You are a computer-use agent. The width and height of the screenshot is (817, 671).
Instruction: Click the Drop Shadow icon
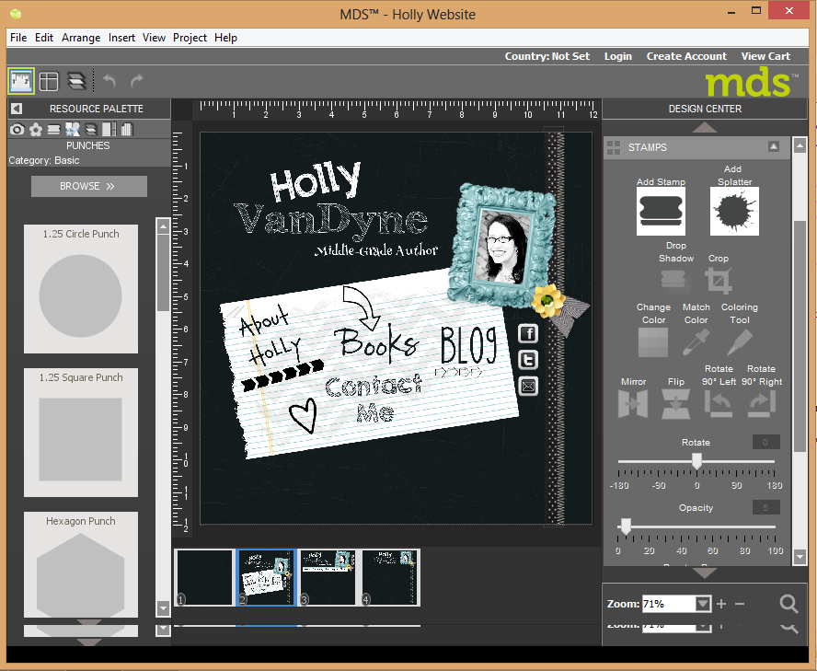pyautogui.click(x=673, y=282)
